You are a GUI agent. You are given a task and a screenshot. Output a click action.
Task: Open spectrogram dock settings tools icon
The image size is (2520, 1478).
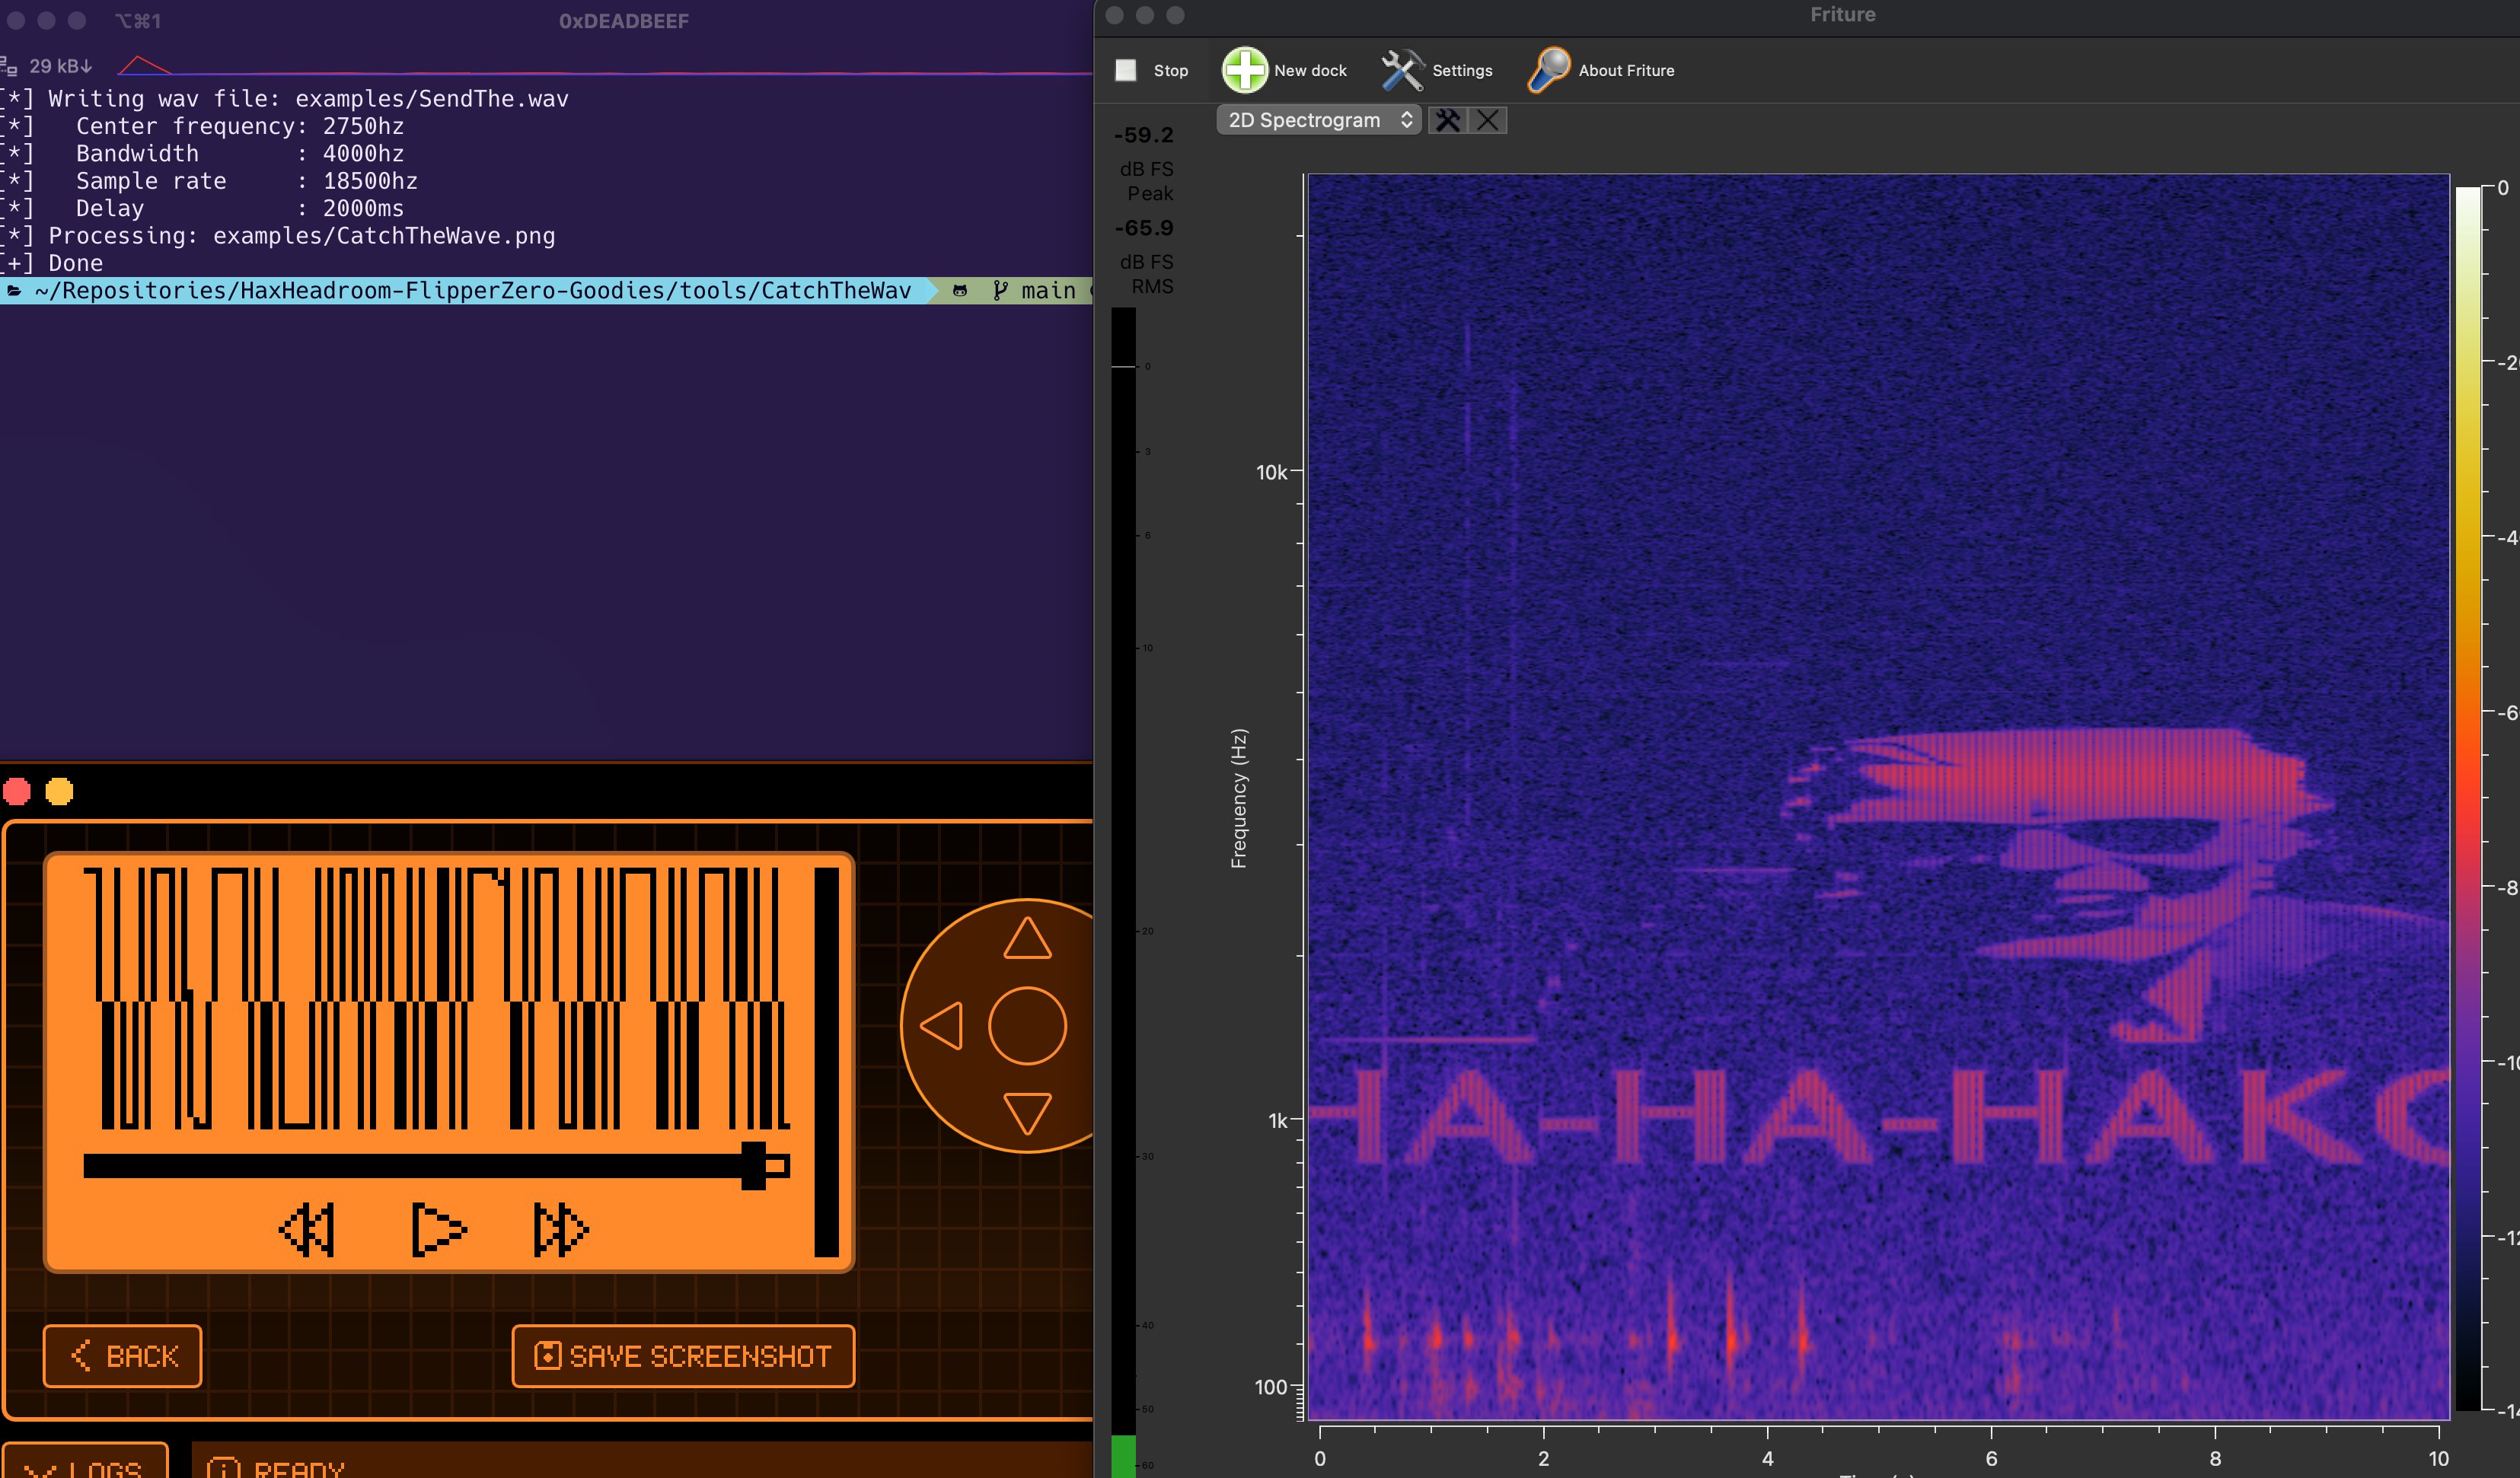click(x=1447, y=120)
